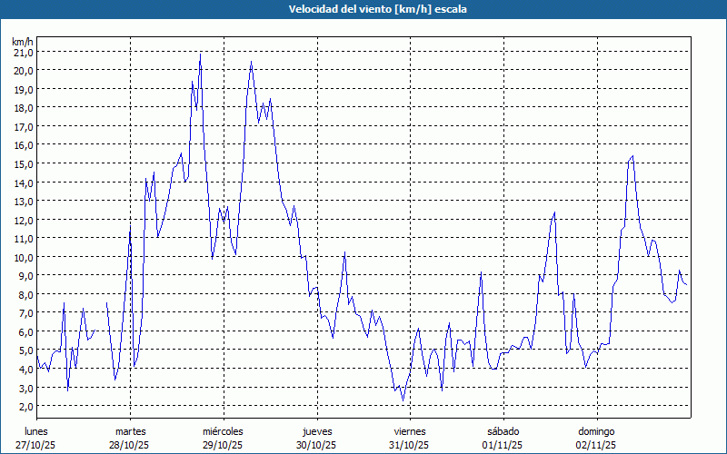Image resolution: width=727 pixels, height=454 pixels.
Task: Click the 31/10/25 date label
Action: [409, 446]
